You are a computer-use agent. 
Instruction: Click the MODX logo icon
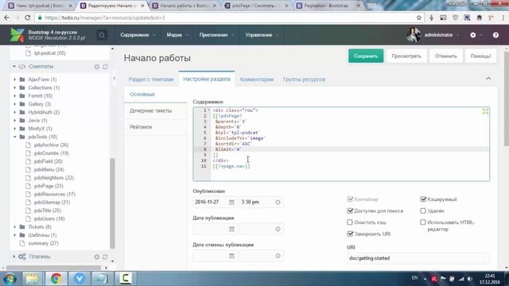[17, 35]
